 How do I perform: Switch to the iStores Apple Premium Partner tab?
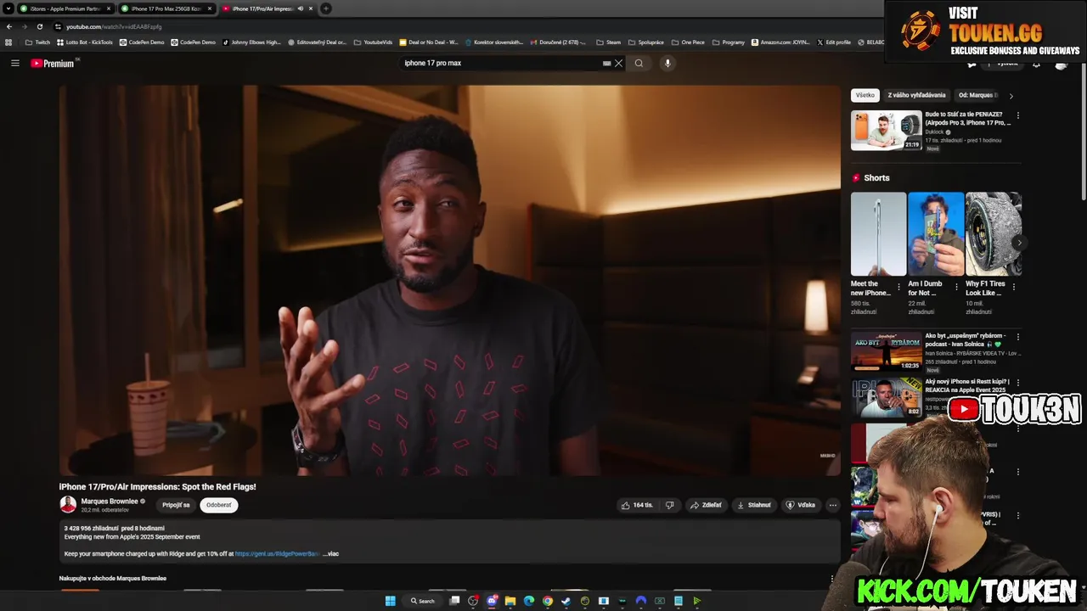65,8
